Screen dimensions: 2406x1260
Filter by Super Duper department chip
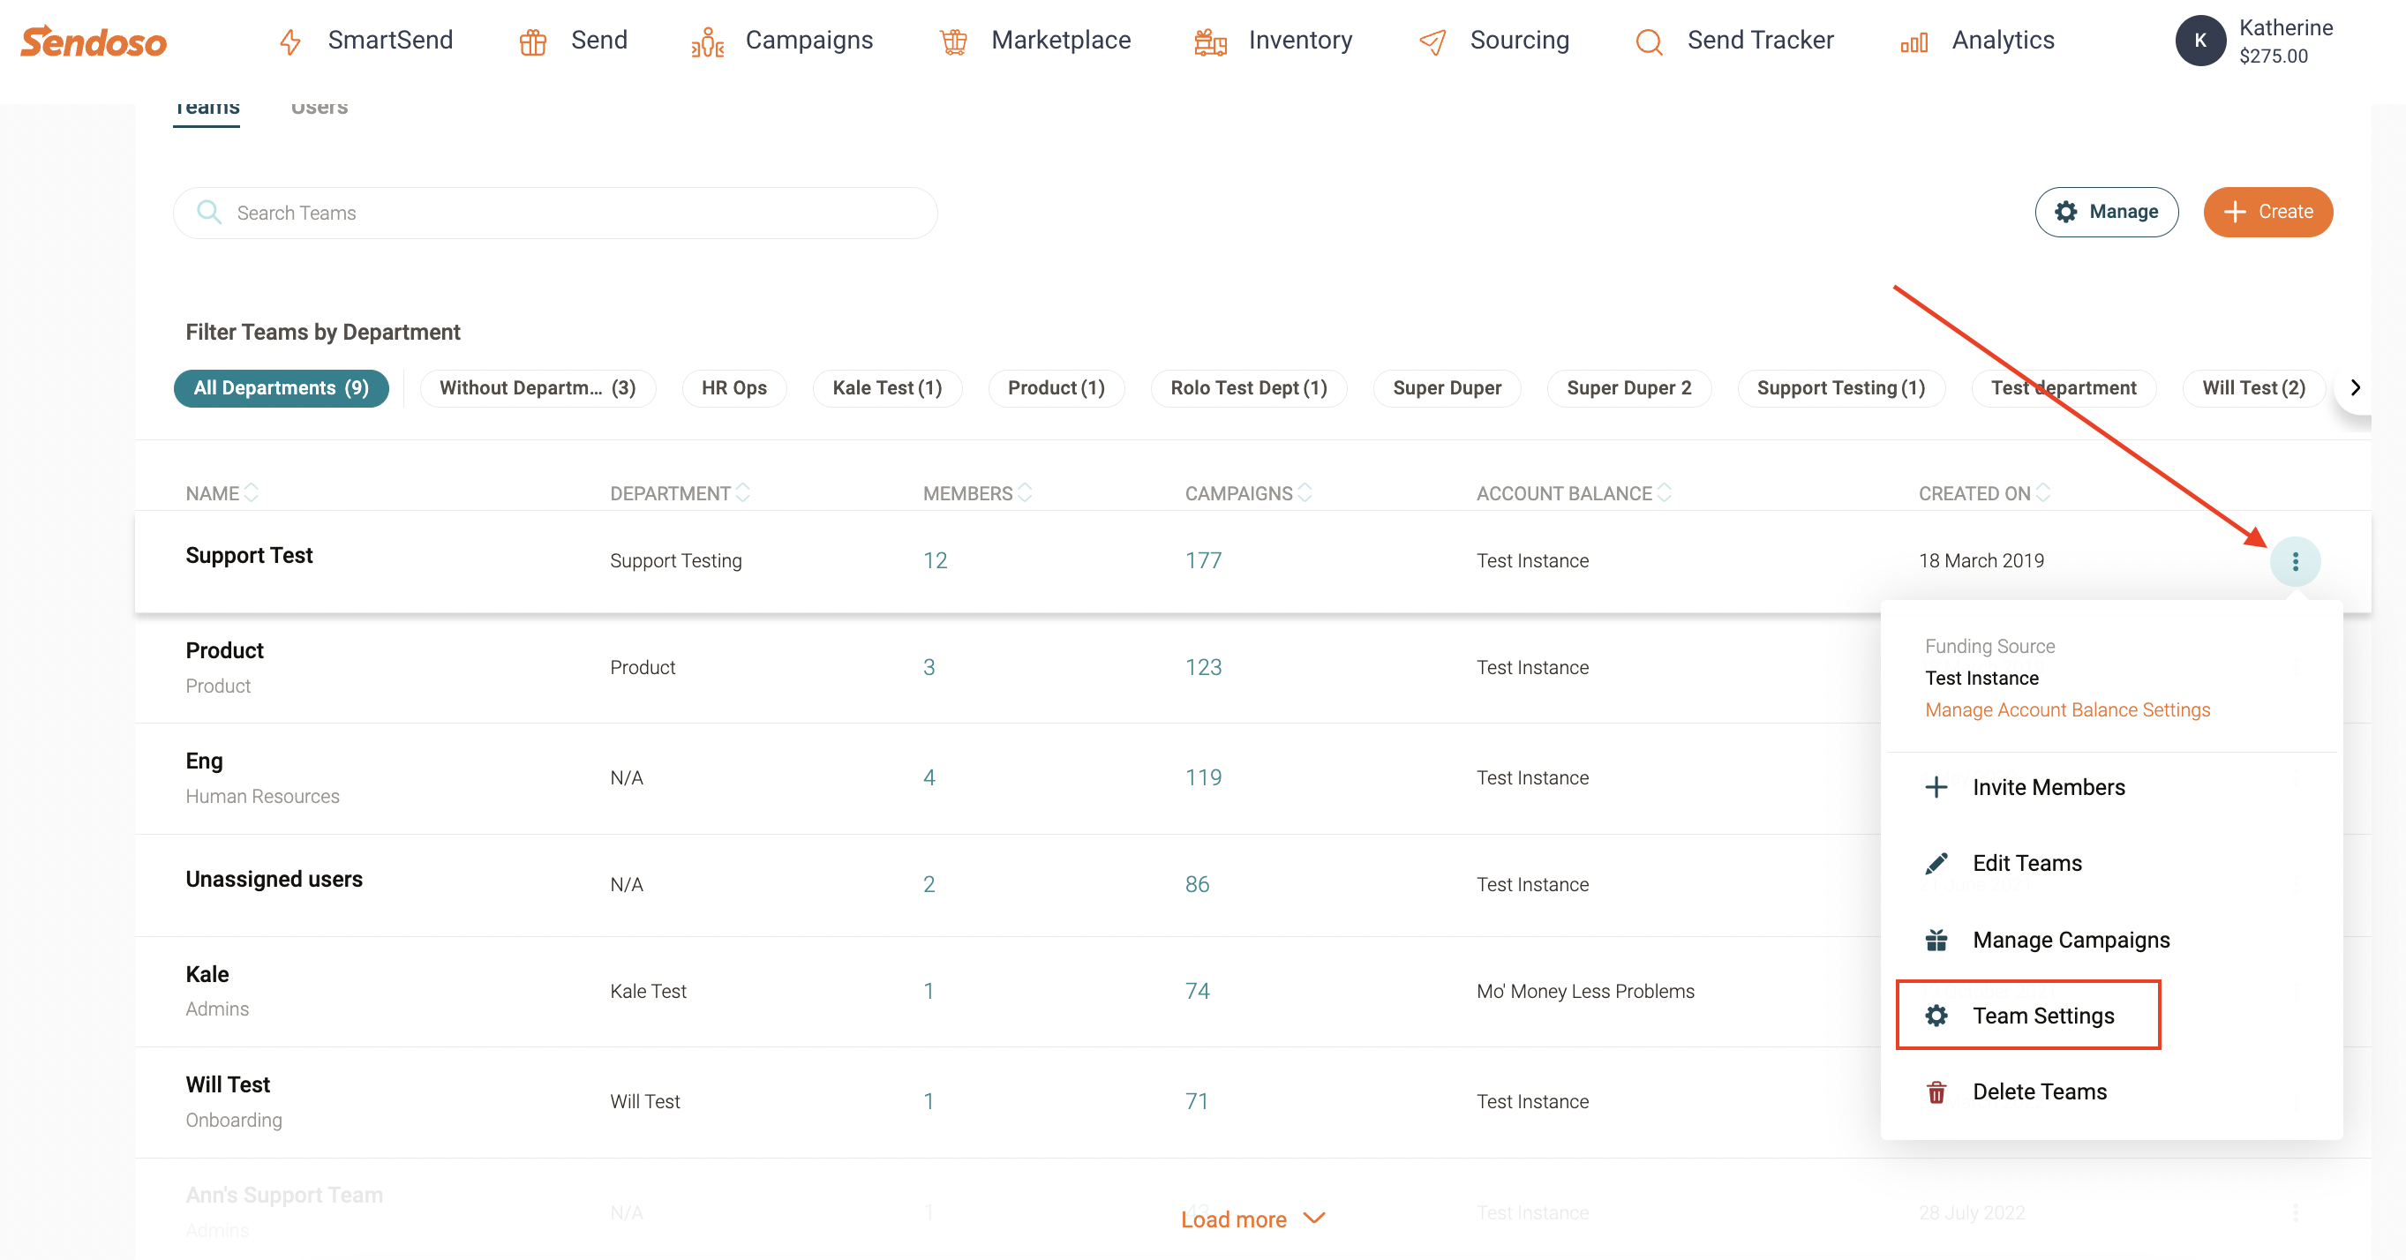pyautogui.click(x=1447, y=388)
